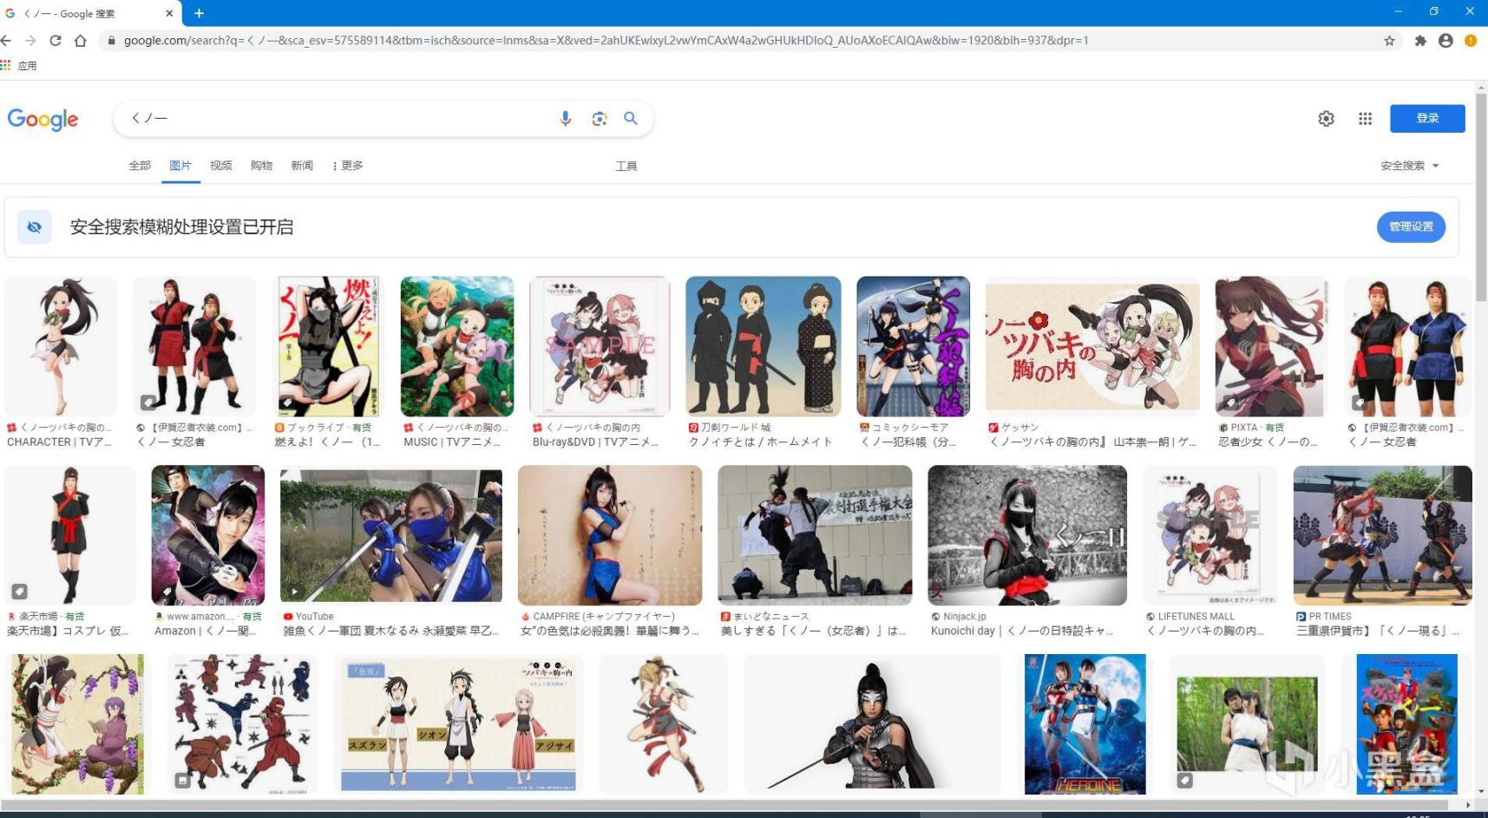Viewport: 1488px width, 818px height.
Task: Open the ホームメイト クノイチとは illustration thumbnail
Action: [763, 347]
